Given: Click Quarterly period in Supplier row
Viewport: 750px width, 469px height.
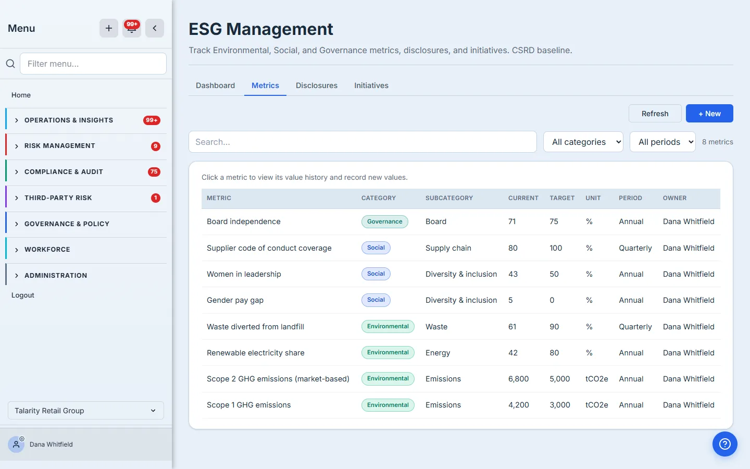Looking at the screenshot, I should [x=635, y=248].
